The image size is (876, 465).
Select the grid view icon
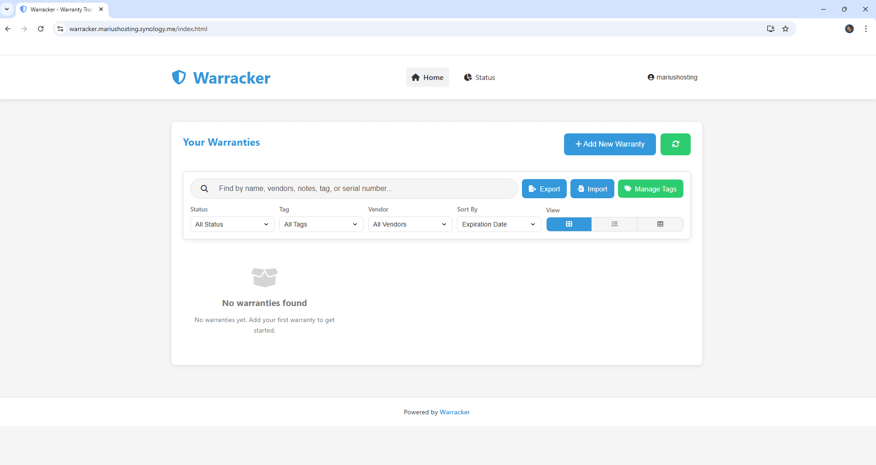pyautogui.click(x=569, y=224)
